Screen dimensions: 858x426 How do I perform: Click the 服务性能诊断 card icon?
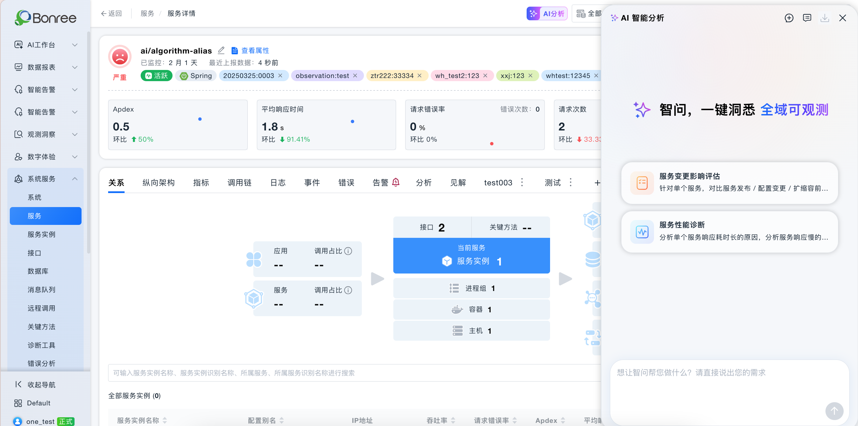tap(642, 232)
